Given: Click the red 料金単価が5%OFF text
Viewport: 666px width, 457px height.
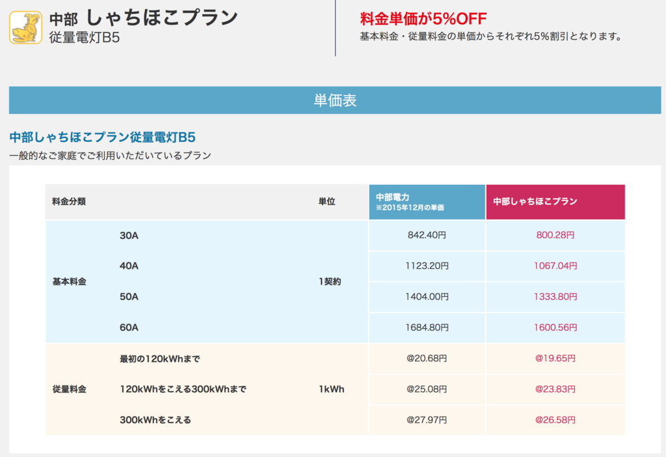Looking at the screenshot, I should (x=423, y=19).
